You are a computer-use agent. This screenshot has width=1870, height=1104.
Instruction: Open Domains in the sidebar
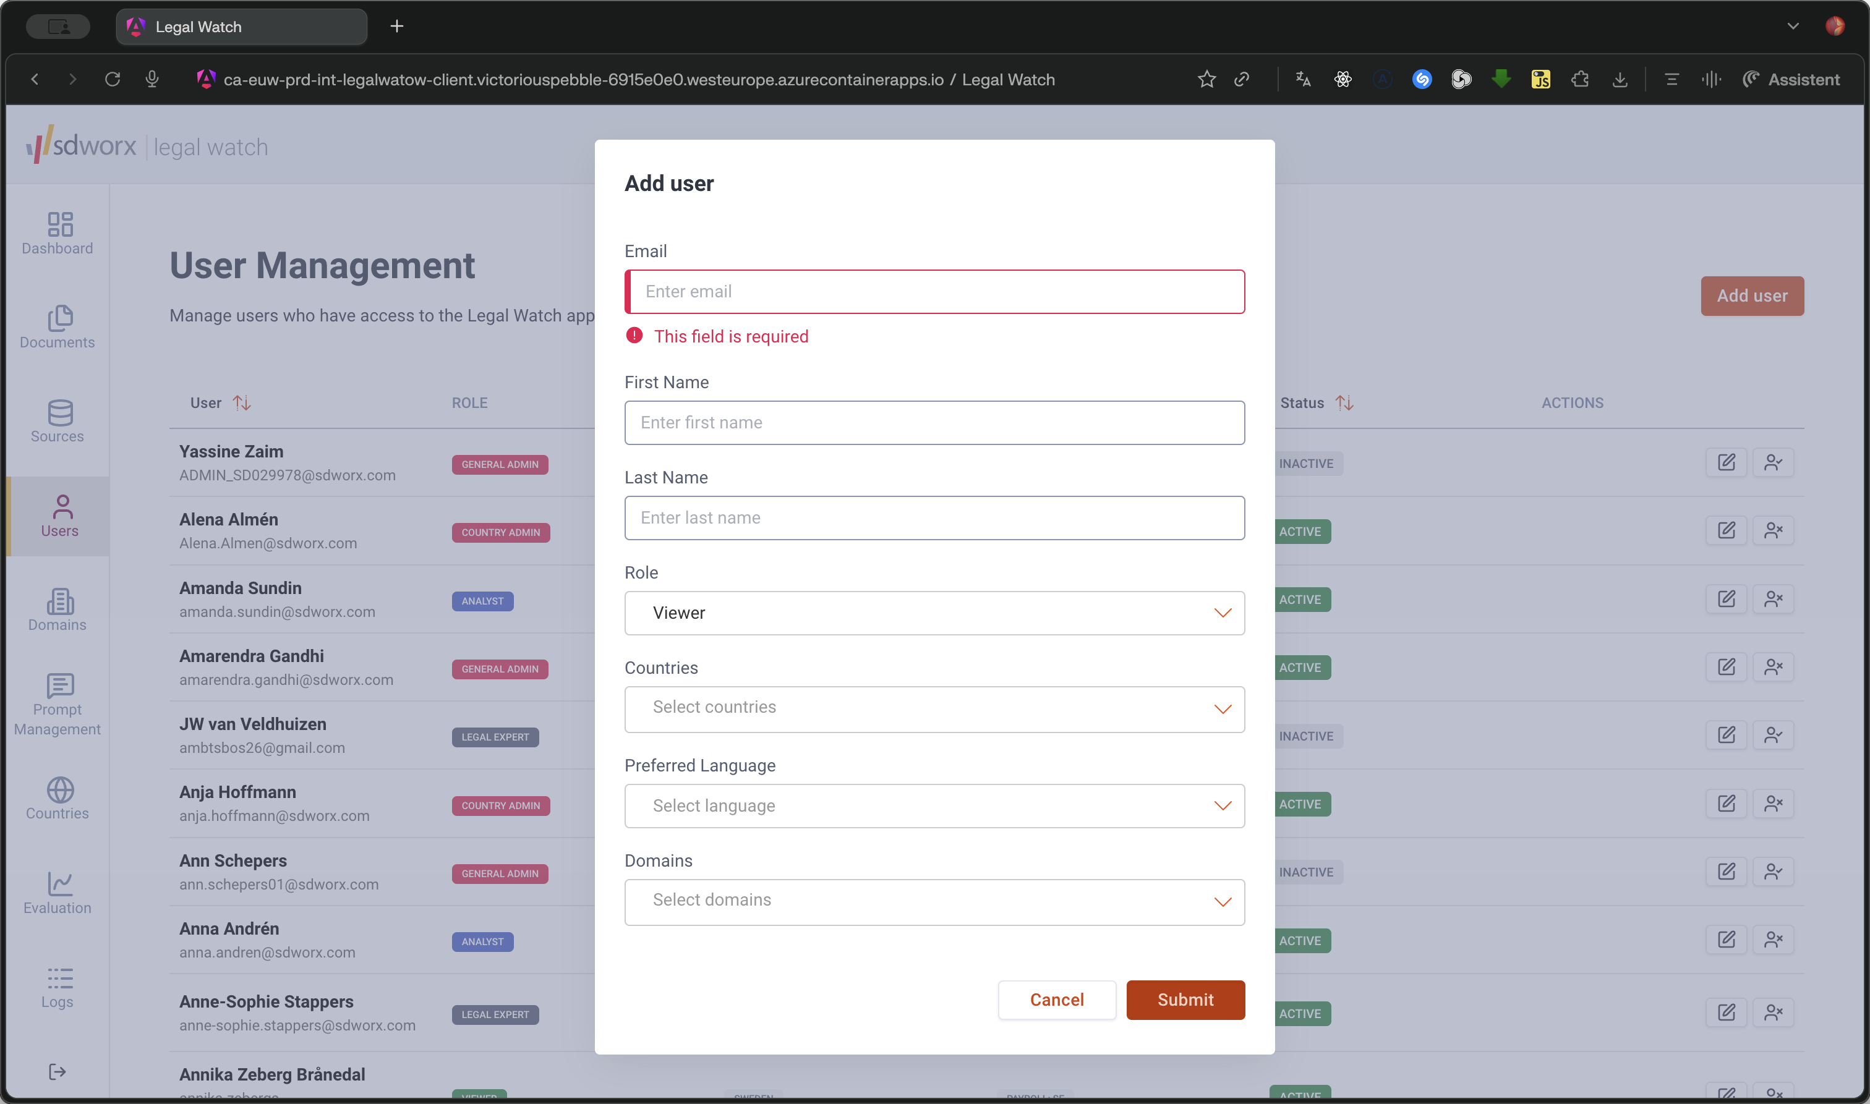[58, 610]
